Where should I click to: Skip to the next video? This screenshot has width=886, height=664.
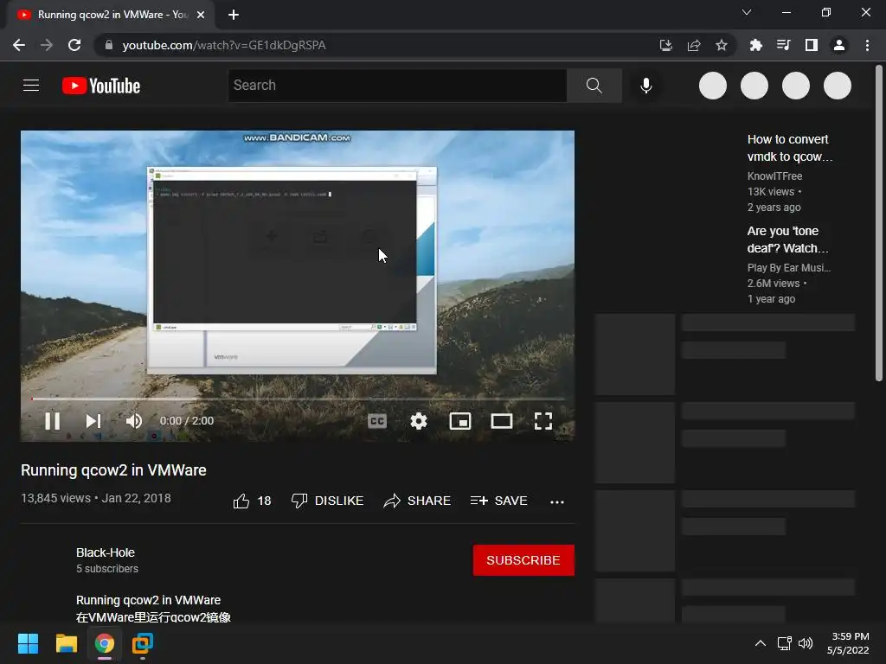[x=93, y=421]
